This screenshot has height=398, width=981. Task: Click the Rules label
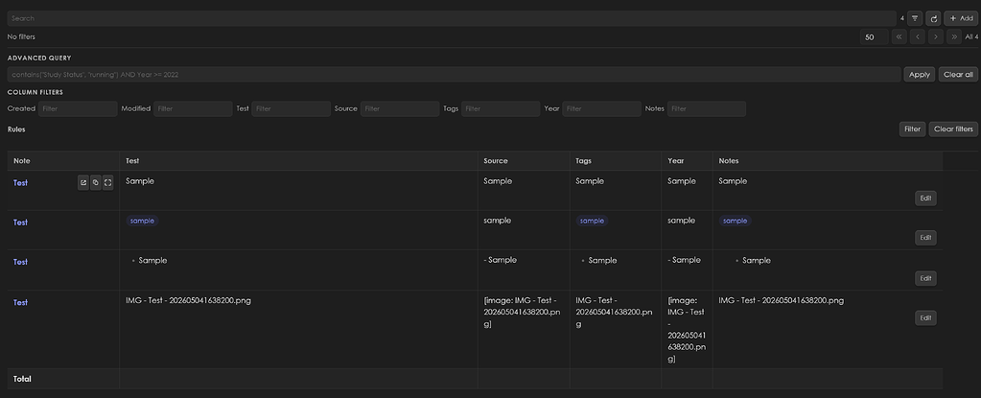16,129
